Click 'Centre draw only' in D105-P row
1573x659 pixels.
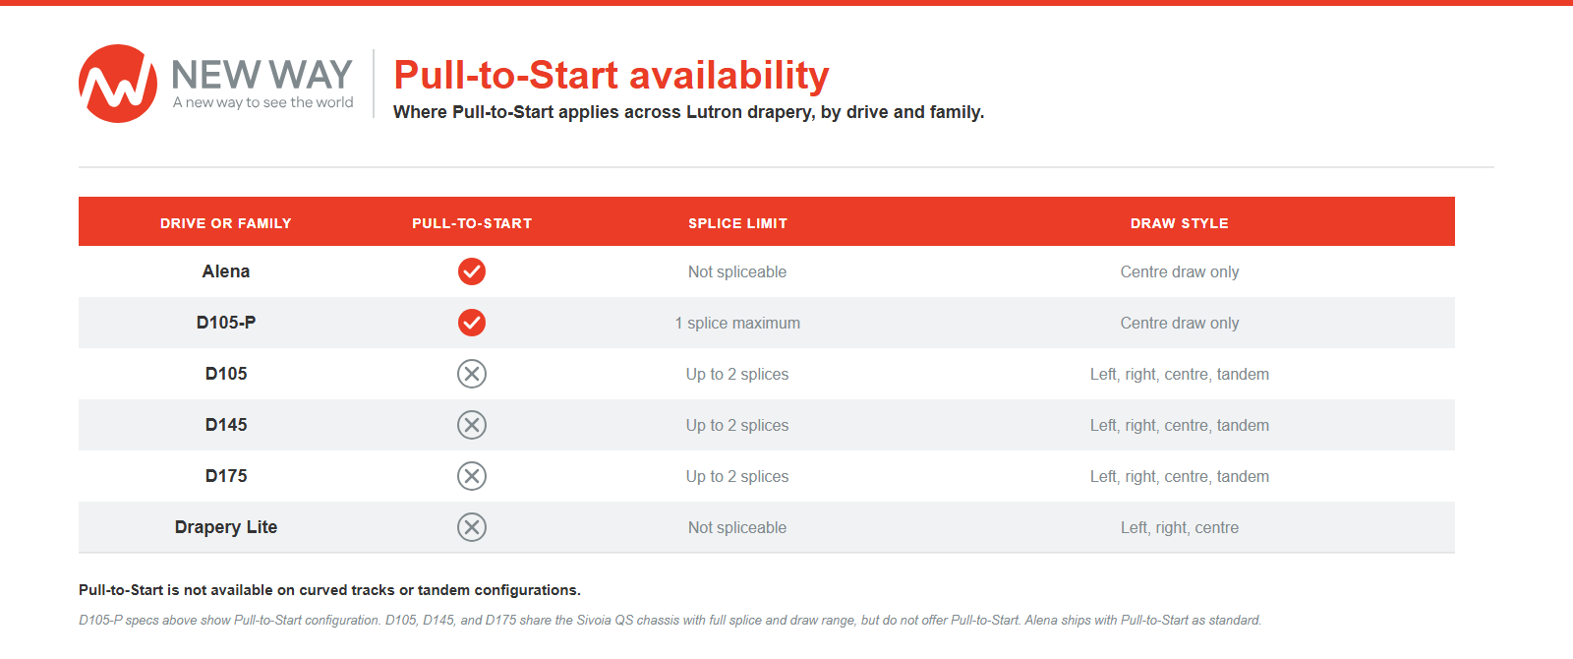coord(1180,323)
